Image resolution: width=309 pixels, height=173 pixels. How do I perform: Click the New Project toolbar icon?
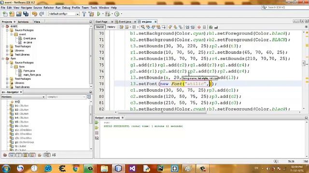pyautogui.click(x=12, y=14)
